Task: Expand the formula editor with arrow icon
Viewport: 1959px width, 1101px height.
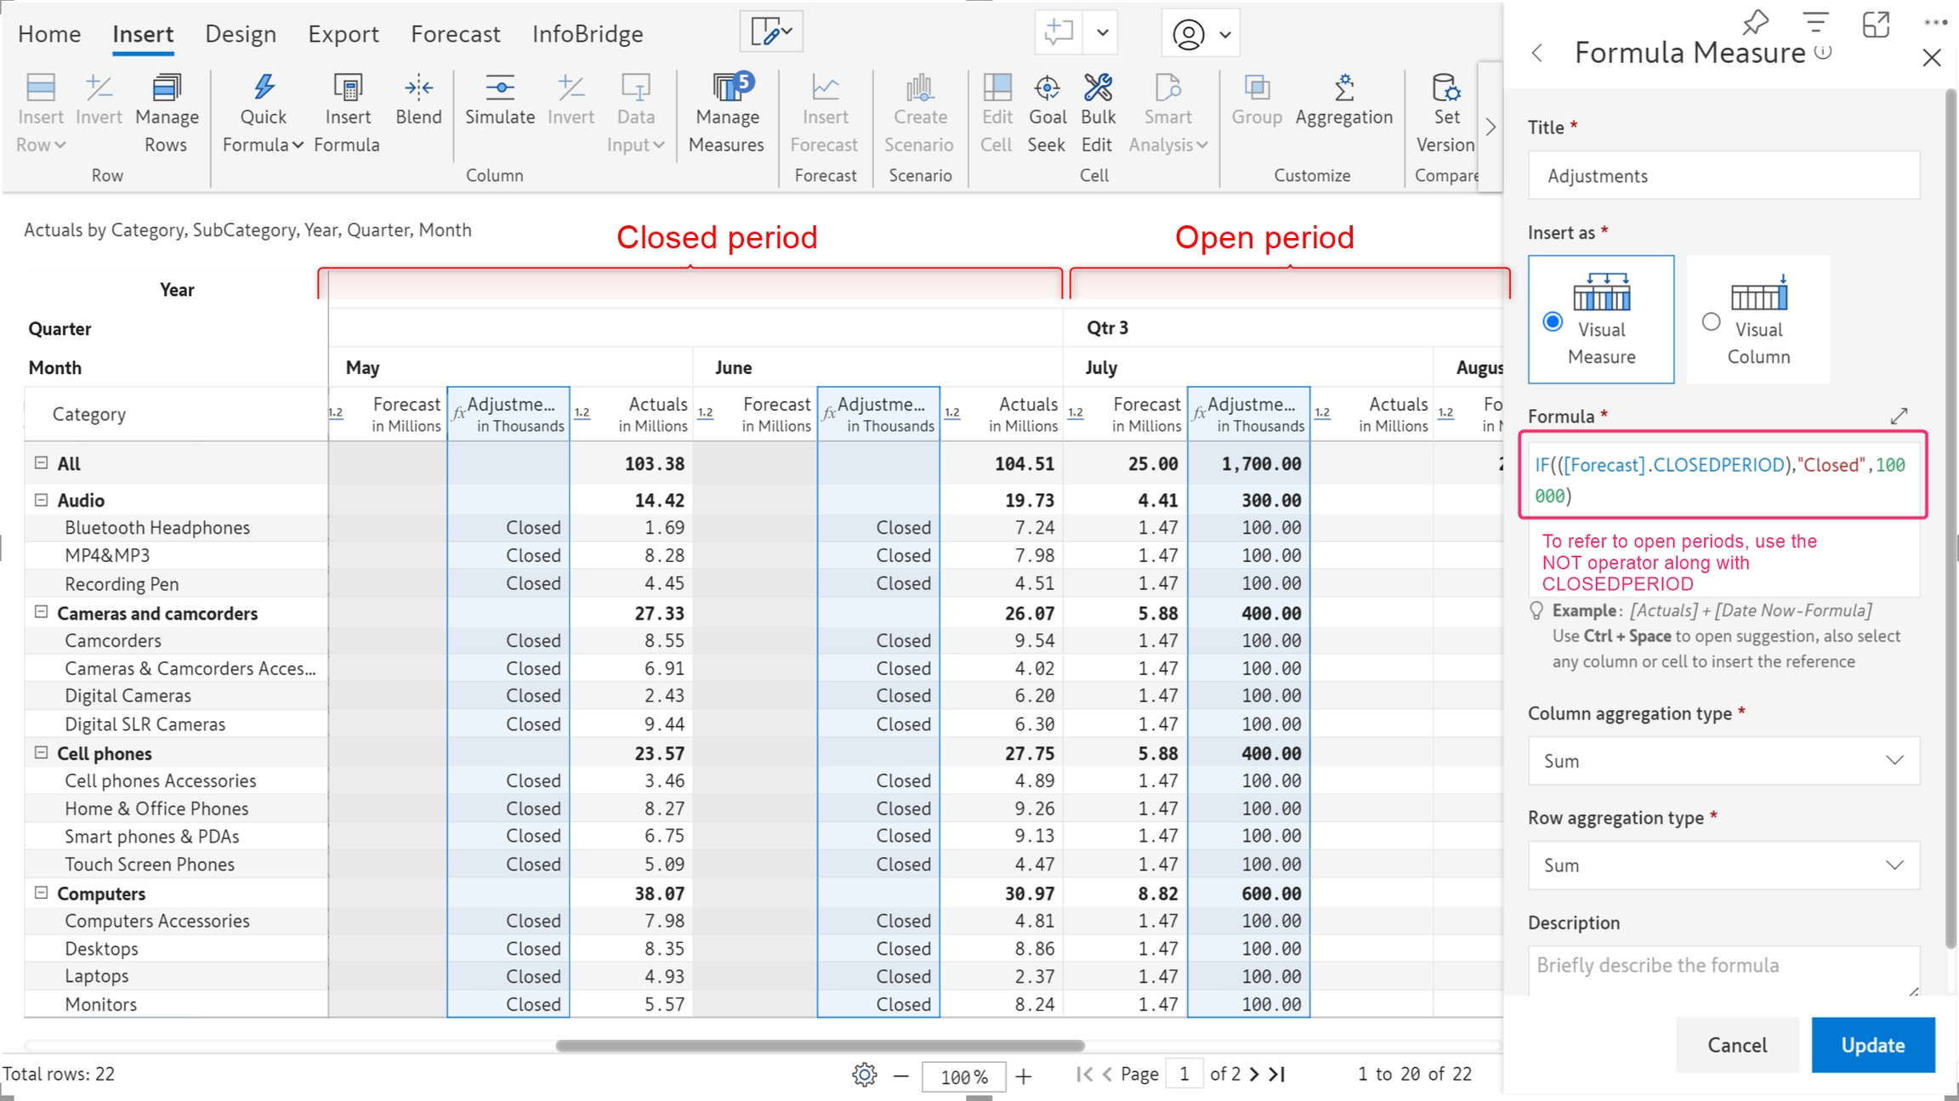Action: click(x=1899, y=416)
